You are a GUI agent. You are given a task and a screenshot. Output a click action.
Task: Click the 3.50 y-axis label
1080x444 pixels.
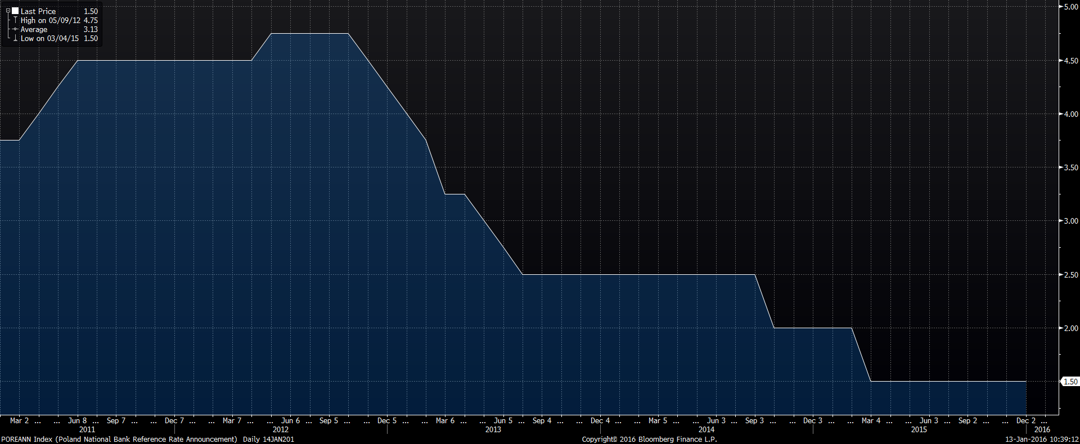coord(1072,167)
